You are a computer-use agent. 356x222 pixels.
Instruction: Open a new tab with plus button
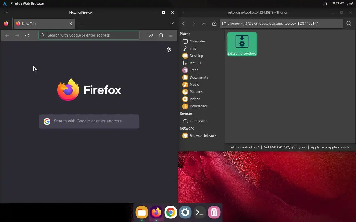click(x=81, y=24)
